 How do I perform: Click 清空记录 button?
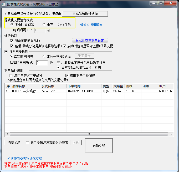pos(14,142)
